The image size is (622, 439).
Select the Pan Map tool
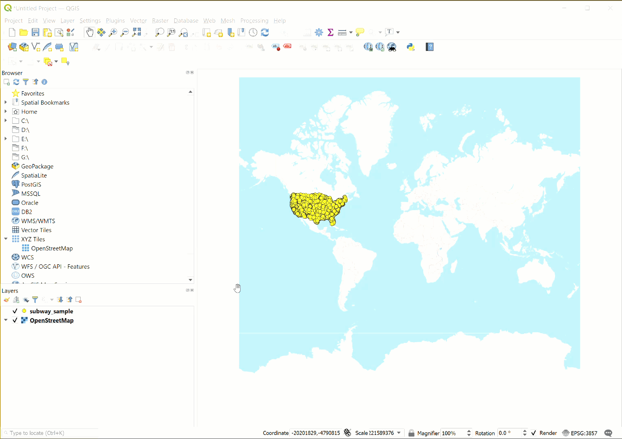pos(90,32)
